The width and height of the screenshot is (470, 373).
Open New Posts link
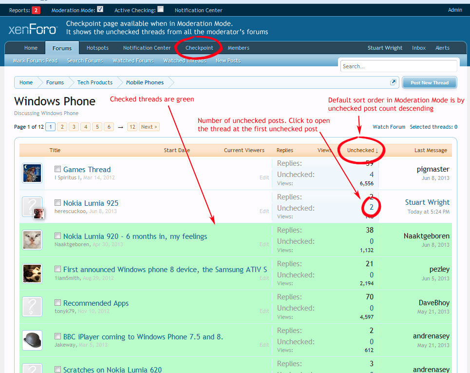(228, 60)
